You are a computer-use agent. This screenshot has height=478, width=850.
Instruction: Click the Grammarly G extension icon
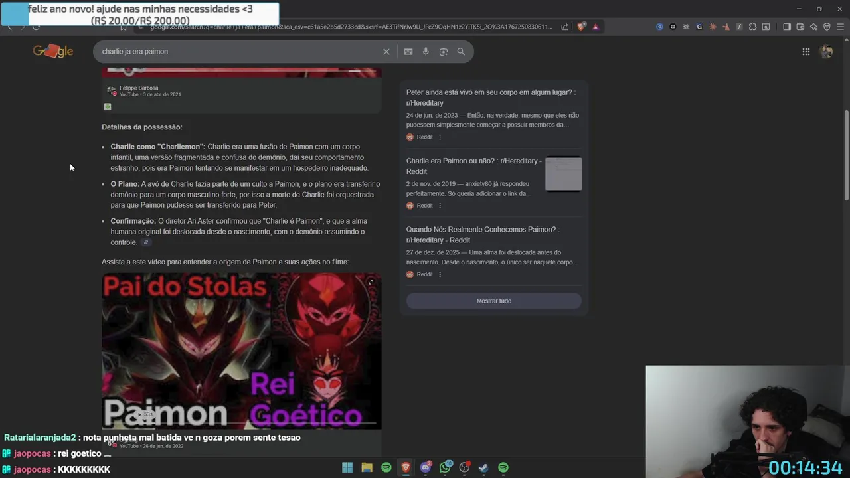(x=699, y=27)
